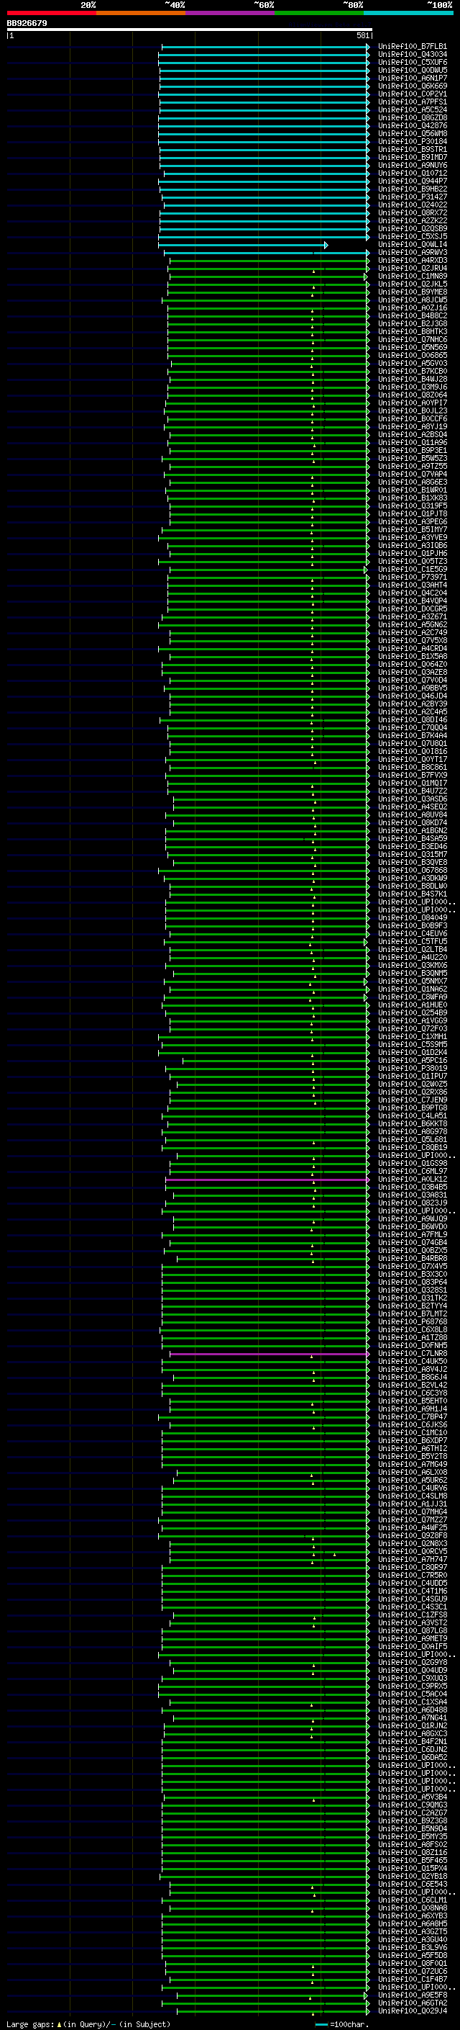Select hit label UniRef100_A3PEG6
The width and height of the screenshot is (460, 2030).
coord(412,521)
